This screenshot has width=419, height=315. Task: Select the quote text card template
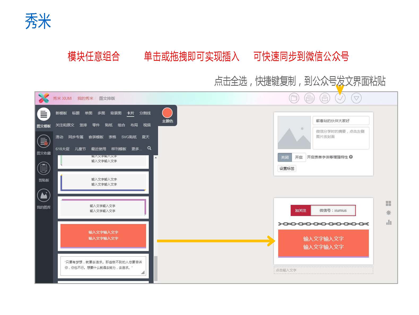click(103, 265)
